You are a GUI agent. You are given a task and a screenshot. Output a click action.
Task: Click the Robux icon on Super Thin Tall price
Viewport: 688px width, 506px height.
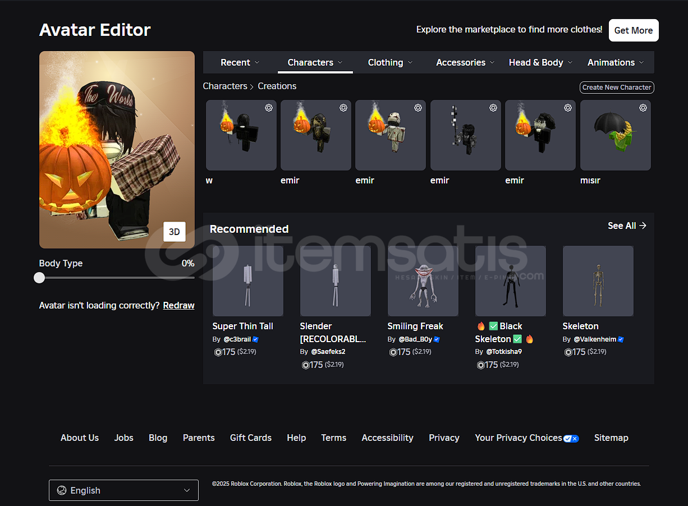(218, 352)
